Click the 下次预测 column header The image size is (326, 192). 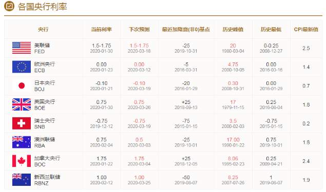(x=139, y=29)
